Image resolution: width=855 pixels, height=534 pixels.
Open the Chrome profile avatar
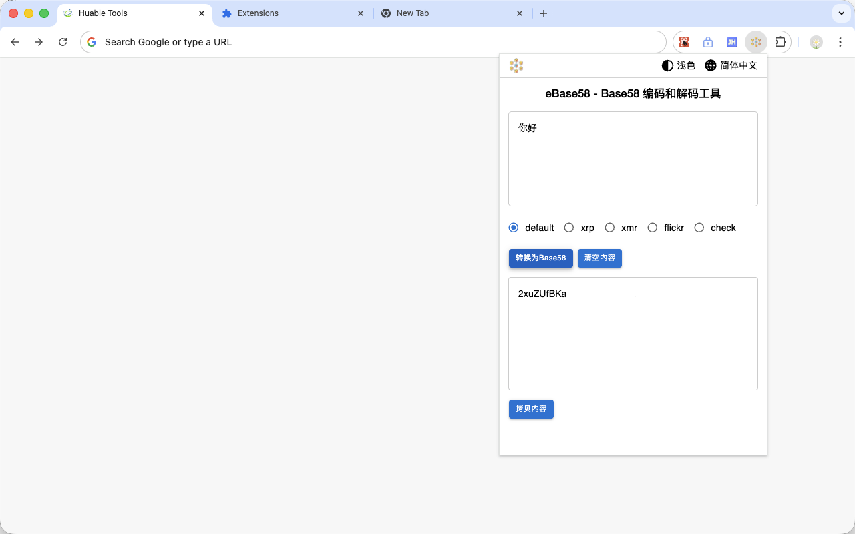[816, 42]
